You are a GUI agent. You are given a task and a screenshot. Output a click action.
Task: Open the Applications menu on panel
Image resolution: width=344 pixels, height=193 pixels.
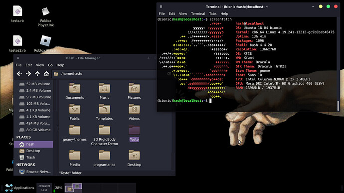tap(20, 188)
